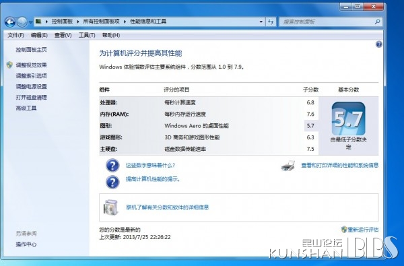Click the 处理器: component label
The width and height of the screenshot is (404, 266).
tap(108, 102)
